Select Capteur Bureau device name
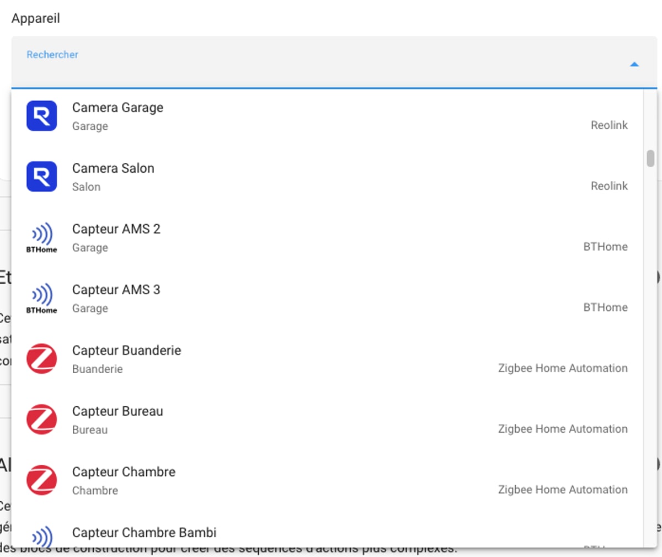The height and width of the screenshot is (557, 662). (118, 411)
